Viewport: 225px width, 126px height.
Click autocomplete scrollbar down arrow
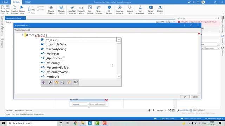(119, 77)
